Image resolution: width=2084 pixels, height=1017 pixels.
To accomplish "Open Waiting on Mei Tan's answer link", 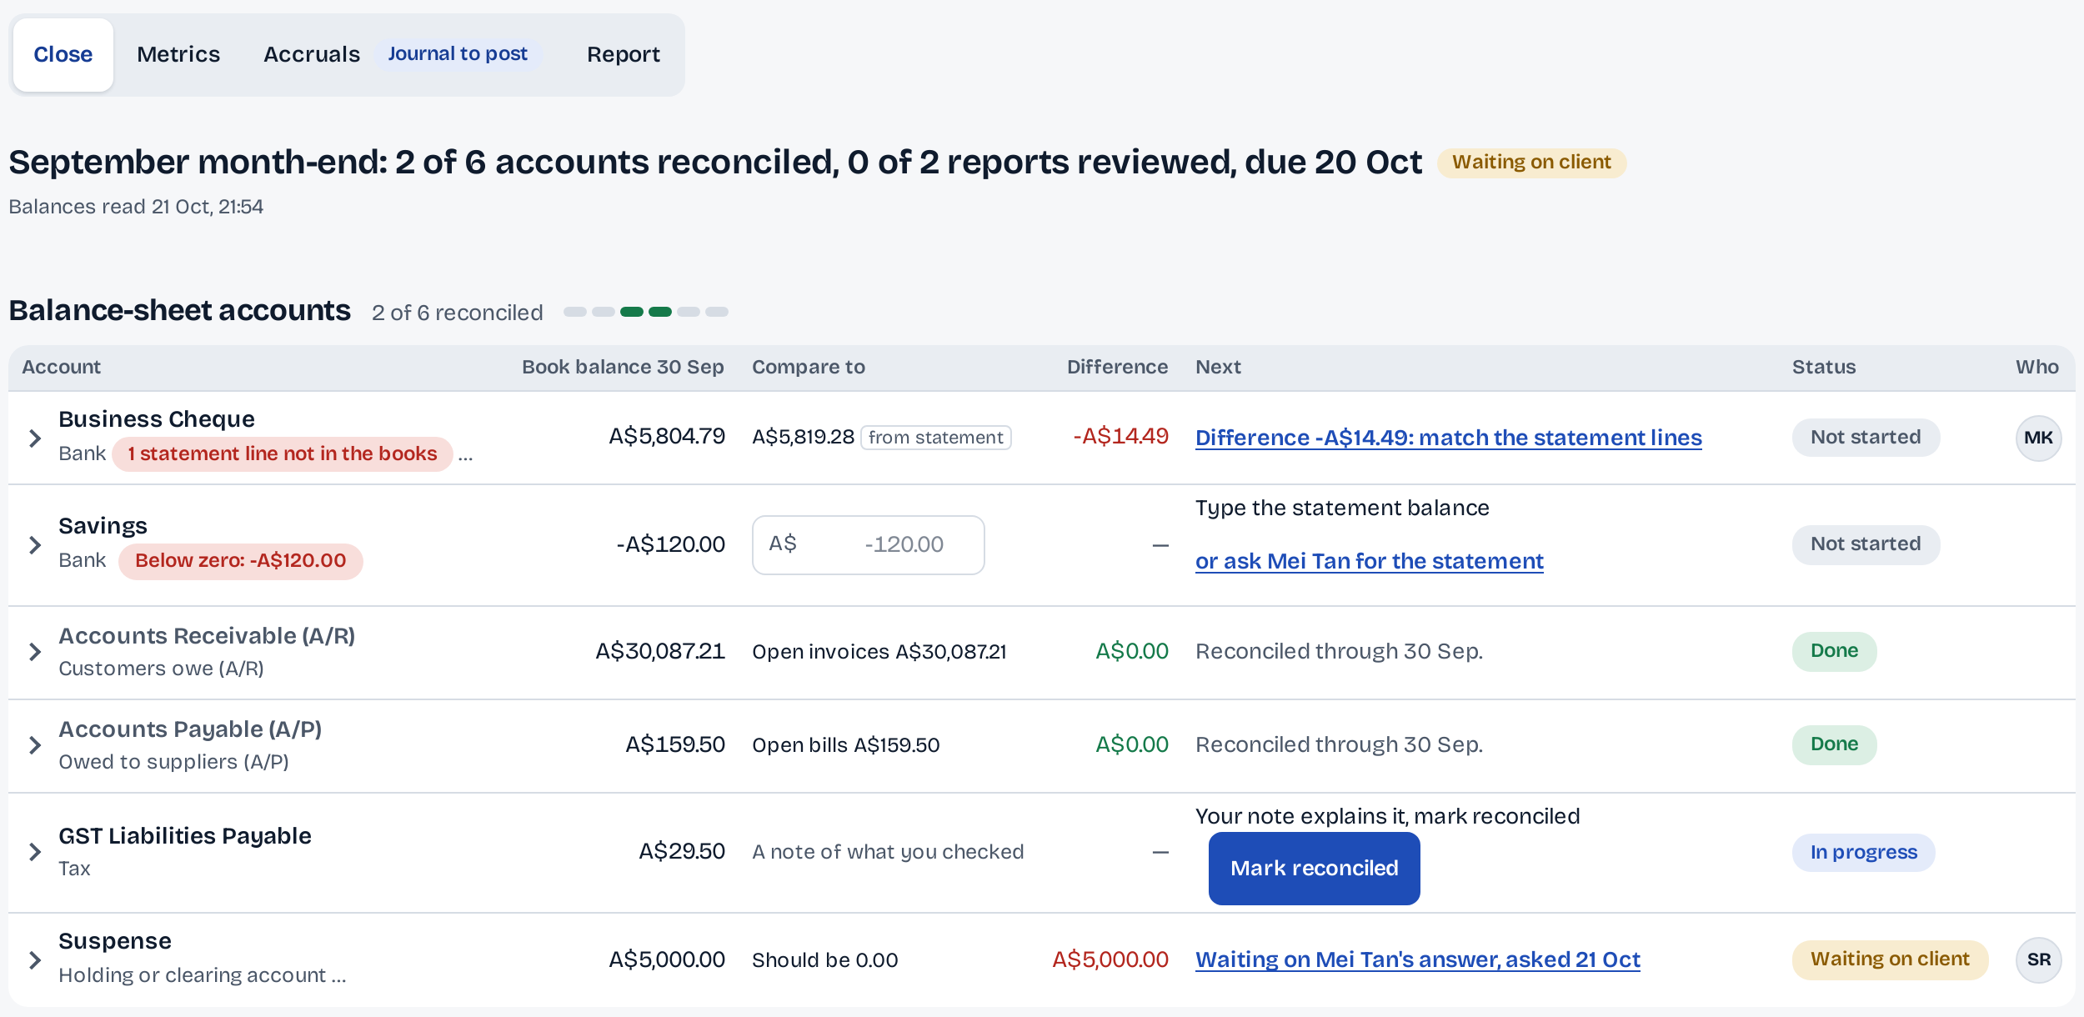I will pos(1418,959).
